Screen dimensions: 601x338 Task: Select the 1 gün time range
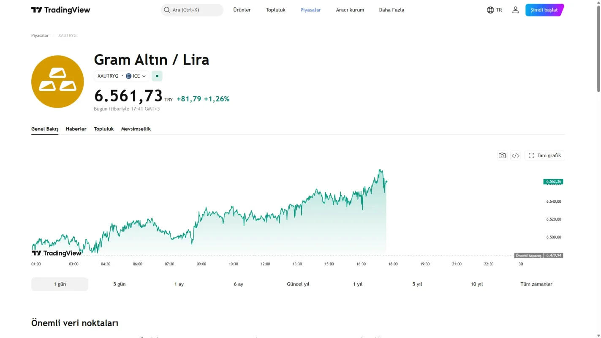click(60, 284)
